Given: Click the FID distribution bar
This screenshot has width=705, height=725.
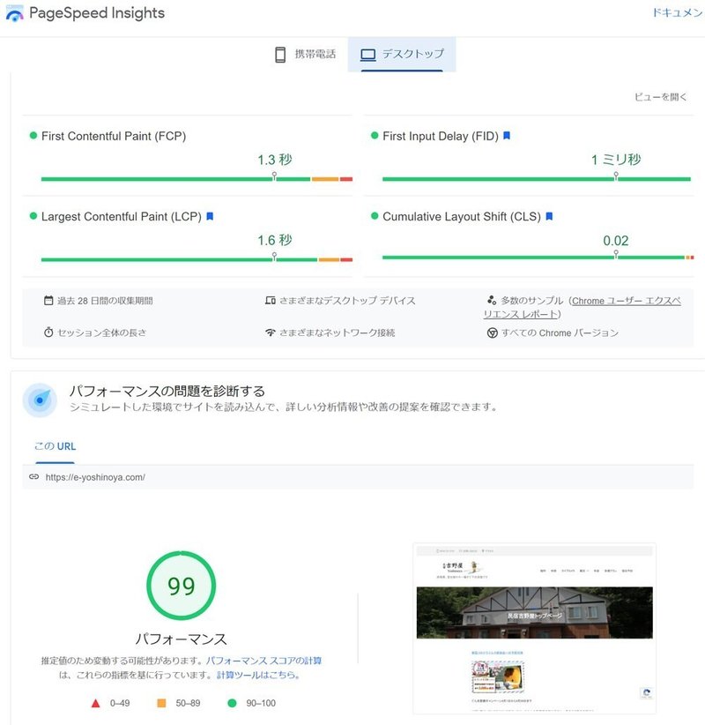Looking at the screenshot, I should pyautogui.click(x=537, y=179).
